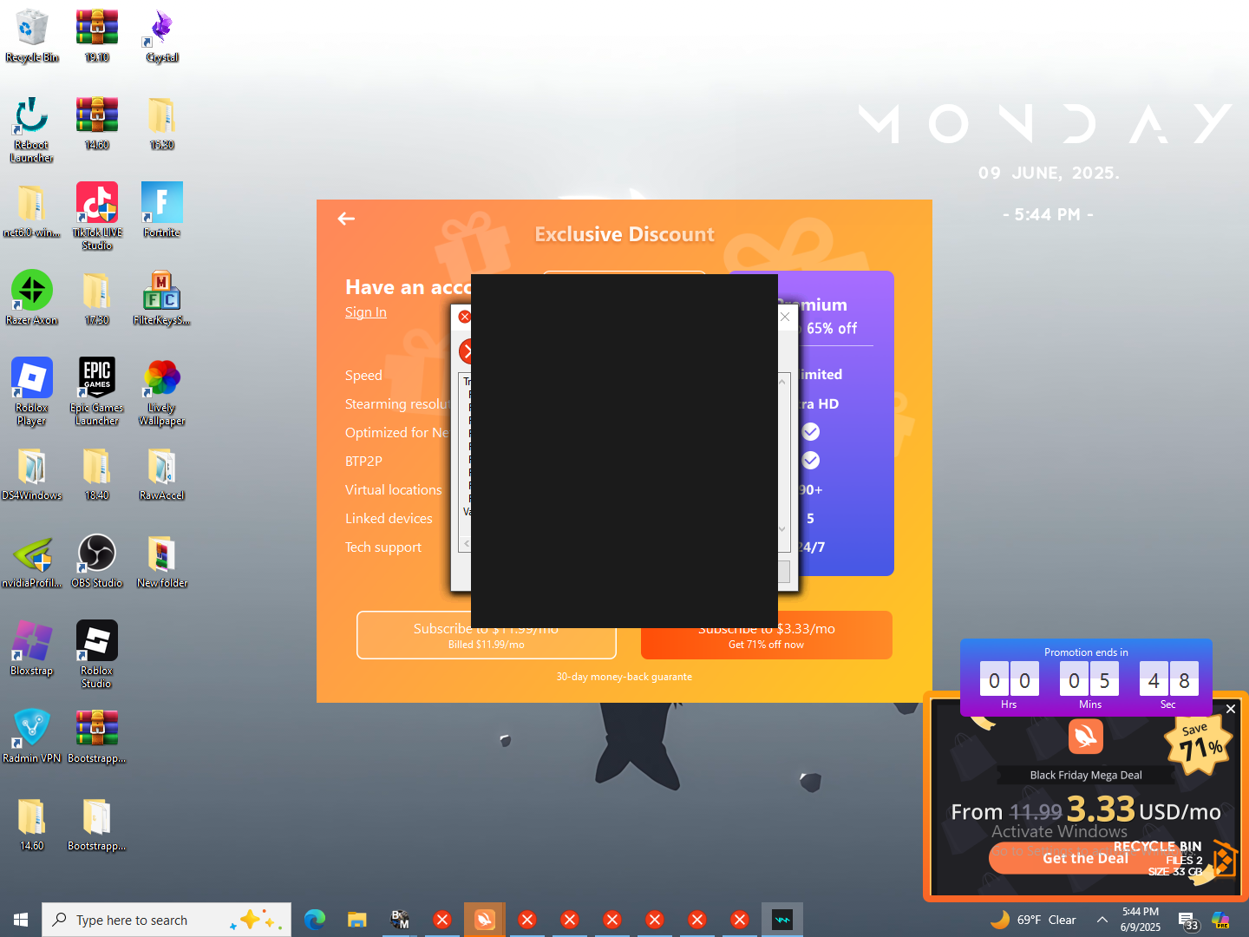Screen dimensions: 1249x937
Task: Click Get the Deal in the promo popup
Action: [1085, 858]
